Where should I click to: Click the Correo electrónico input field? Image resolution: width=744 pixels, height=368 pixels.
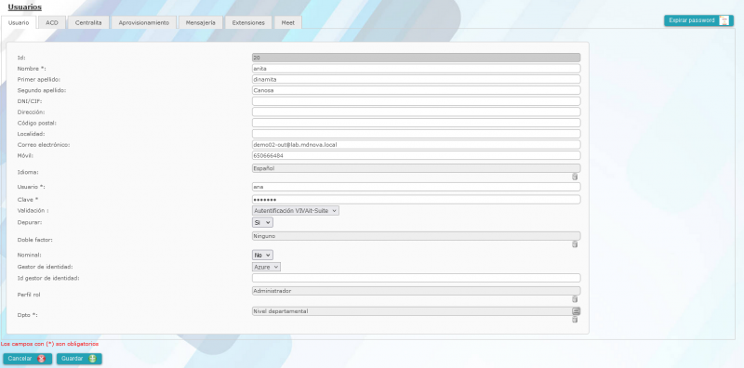[x=416, y=145]
